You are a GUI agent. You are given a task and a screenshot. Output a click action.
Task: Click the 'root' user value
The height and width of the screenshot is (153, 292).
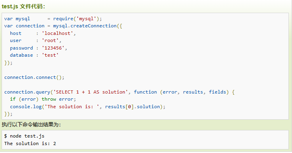[50, 40]
